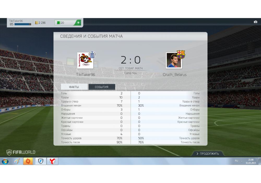The image size is (261, 183).
Task: Click the RU language indicator
Action: (x=236, y=161)
